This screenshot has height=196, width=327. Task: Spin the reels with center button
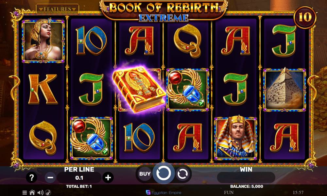point(164,173)
